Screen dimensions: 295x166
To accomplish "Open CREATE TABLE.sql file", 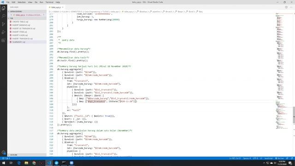I will coord(20,22).
